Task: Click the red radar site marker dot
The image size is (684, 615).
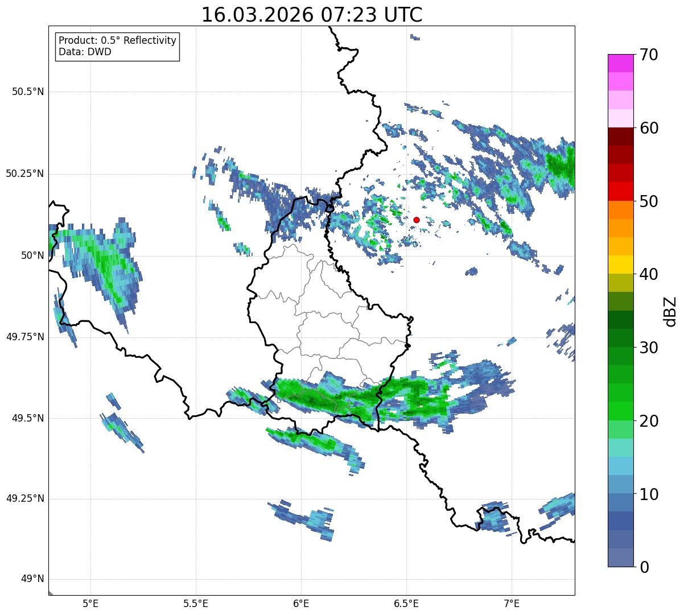Action: click(x=417, y=220)
